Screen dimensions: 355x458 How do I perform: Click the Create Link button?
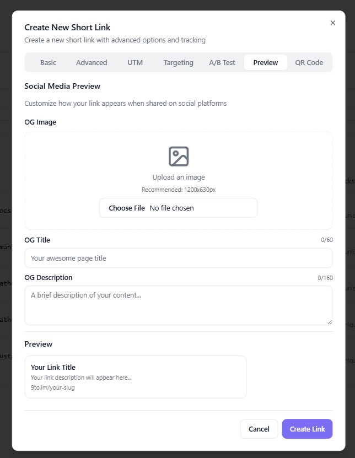pyautogui.click(x=307, y=429)
